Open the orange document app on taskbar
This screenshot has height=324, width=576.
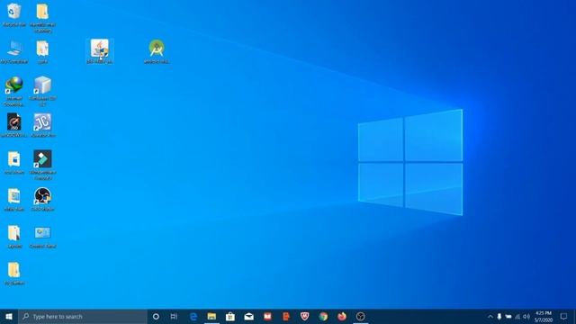click(x=286, y=317)
